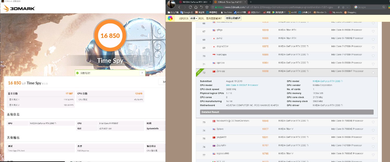Expand row 75 yuyijun22 details triangle
This screenshot has width=390, height=162.
(373, 139)
